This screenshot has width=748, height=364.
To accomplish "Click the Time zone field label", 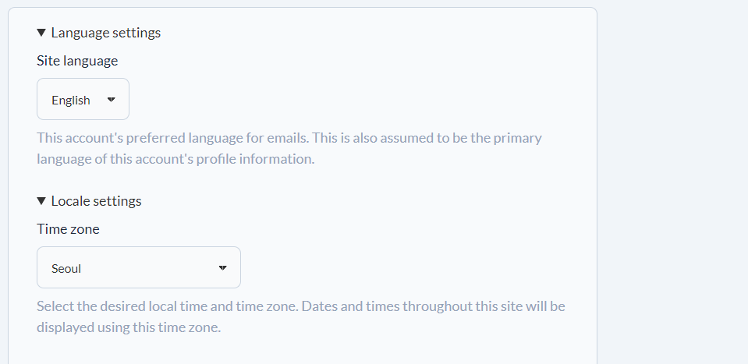I will tap(68, 229).
